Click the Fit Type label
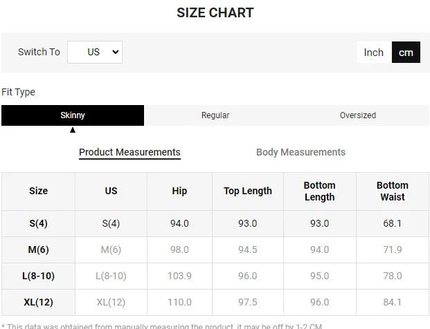This screenshot has width=430, height=329. (x=18, y=93)
